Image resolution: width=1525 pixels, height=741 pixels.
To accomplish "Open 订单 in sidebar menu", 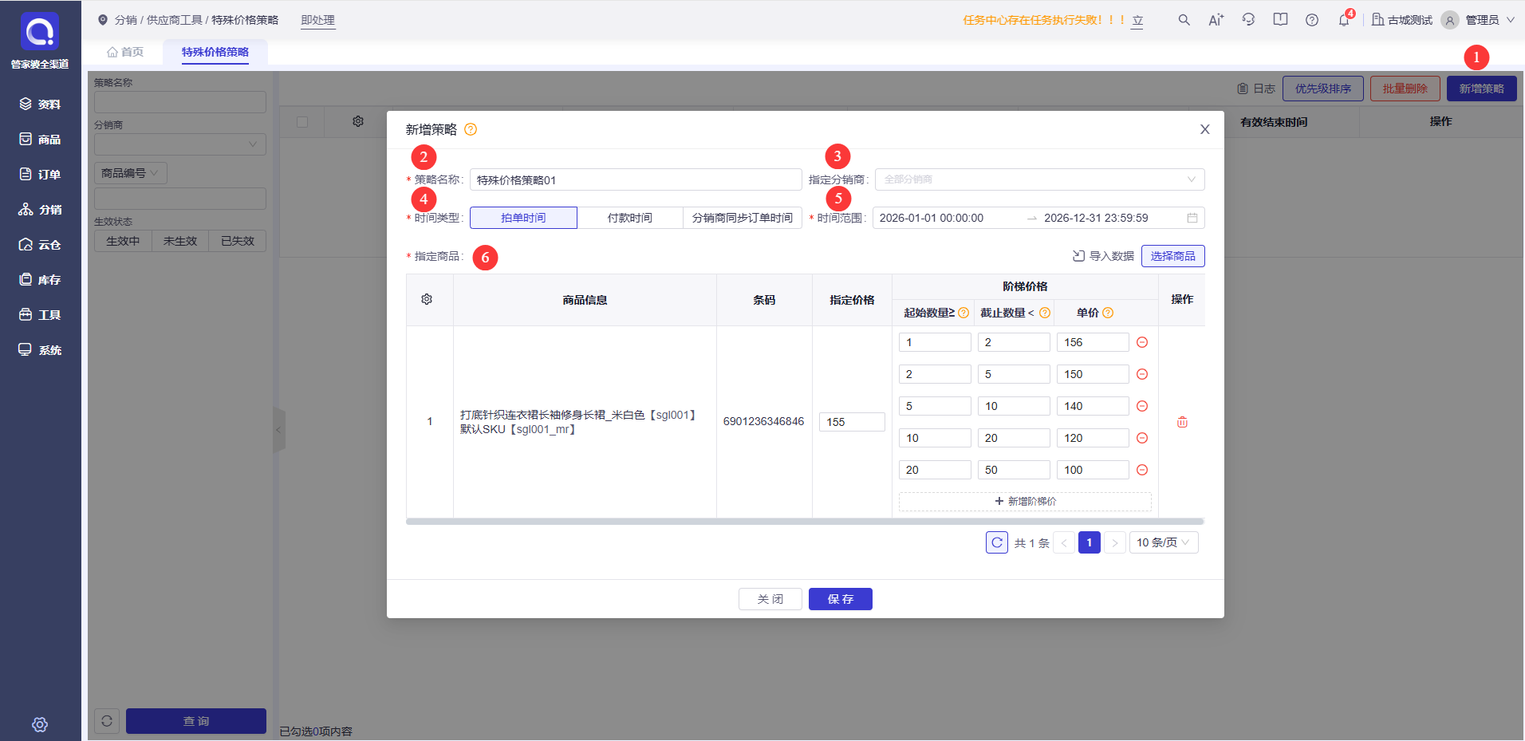I will click(41, 175).
